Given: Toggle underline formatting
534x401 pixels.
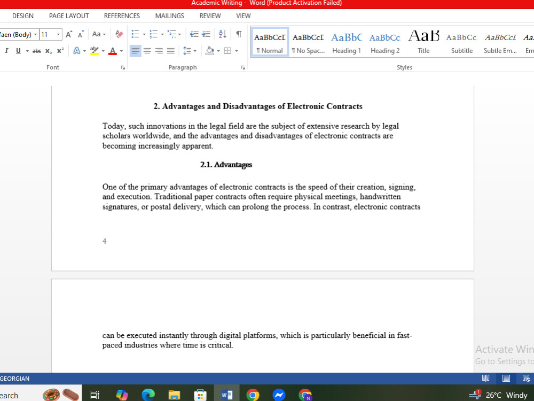Looking at the screenshot, I should tap(18, 51).
